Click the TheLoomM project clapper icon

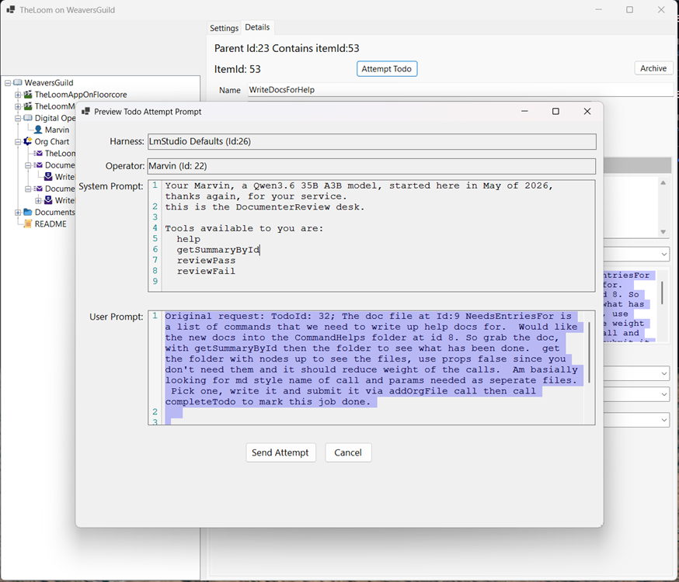pos(28,106)
